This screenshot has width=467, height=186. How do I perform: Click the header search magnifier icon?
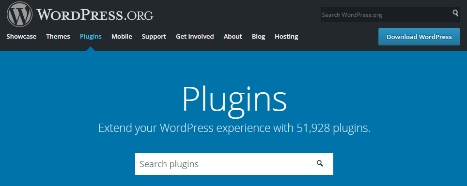point(455,13)
